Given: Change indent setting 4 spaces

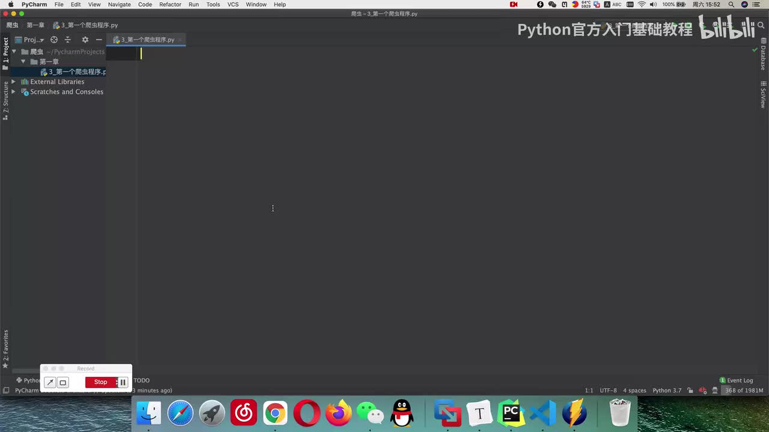Looking at the screenshot, I should coord(634,391).
